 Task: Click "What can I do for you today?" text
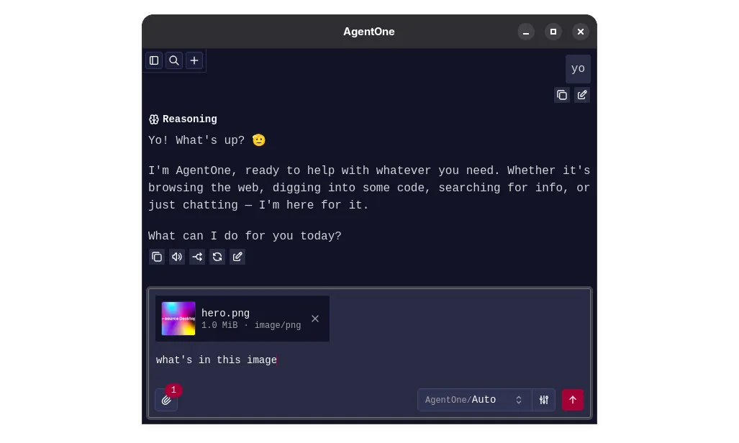pyautogui.click(x=245, y=236)
